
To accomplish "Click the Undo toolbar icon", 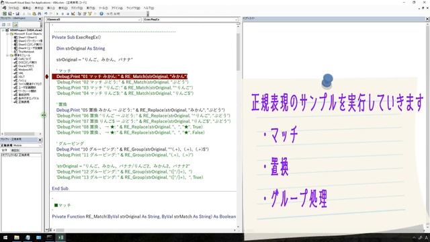I will coord(46,13).
